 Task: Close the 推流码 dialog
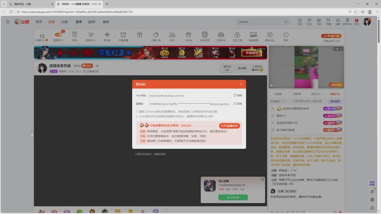click(241, 84)
